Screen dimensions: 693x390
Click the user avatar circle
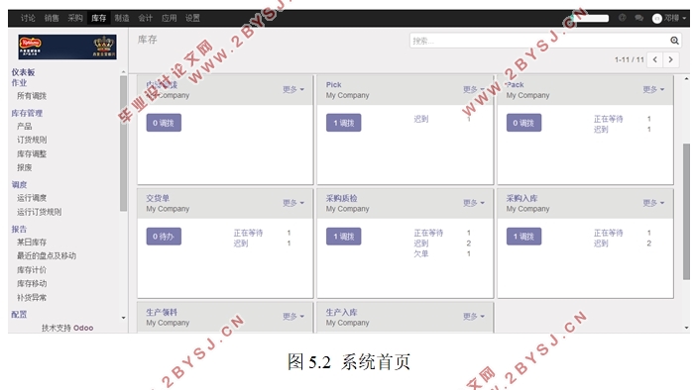pyautogui.click(x=656, y=18)
